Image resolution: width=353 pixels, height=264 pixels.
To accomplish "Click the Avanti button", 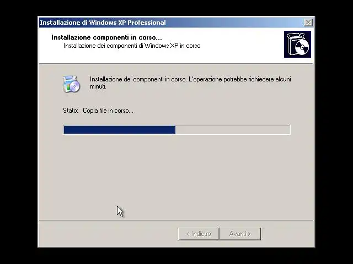I will 240,234.
